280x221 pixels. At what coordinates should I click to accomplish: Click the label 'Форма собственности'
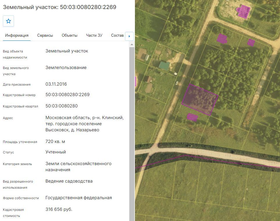21,198
